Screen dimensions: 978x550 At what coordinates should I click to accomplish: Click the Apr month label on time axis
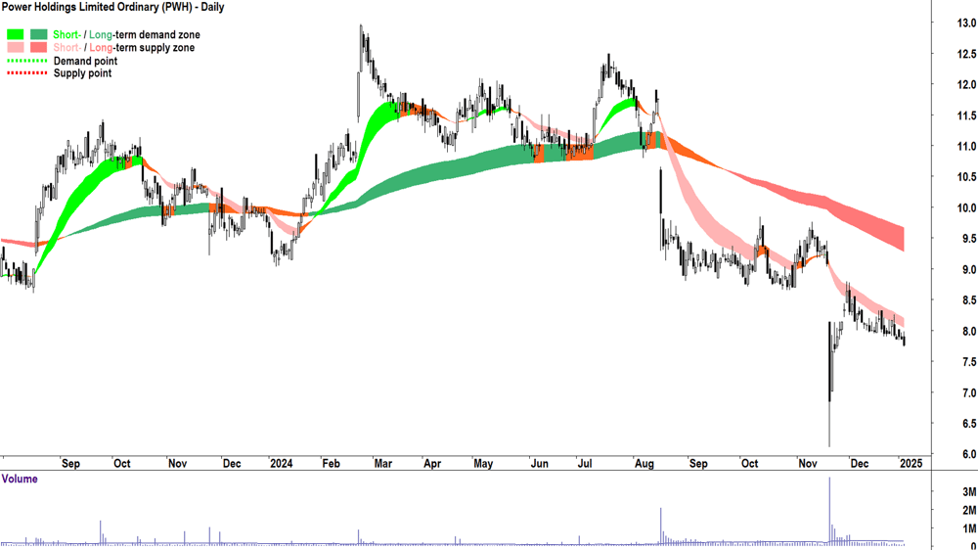click(x=432, y=464)
